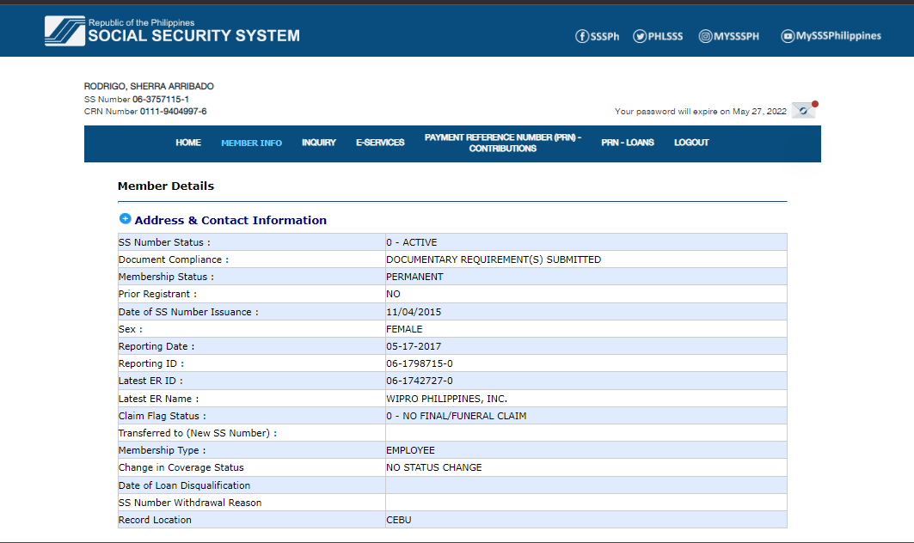Open Payment Reference Number (PRN) - Contributions menu
Screen dimensions: 914x543
503,143
